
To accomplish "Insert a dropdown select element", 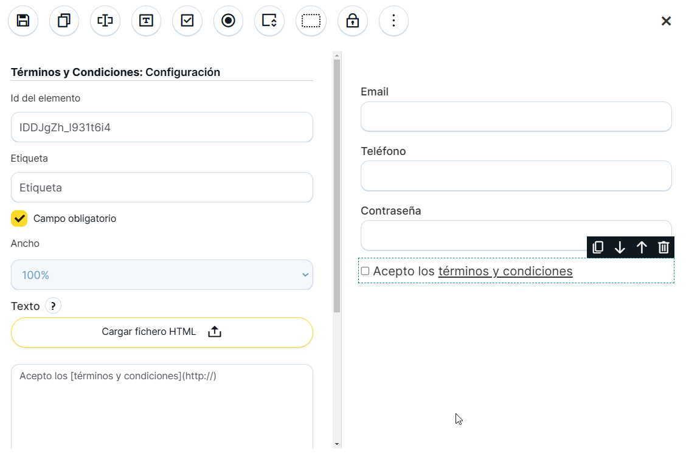I will click(269, 21).
